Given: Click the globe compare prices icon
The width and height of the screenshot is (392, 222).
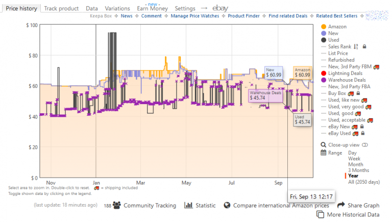Looking at the screenshot, I should [227, 205].
